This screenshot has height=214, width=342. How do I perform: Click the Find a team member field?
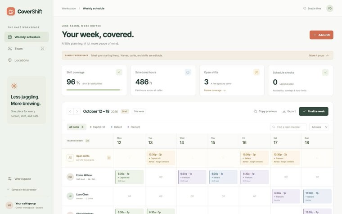click(288, 127)
